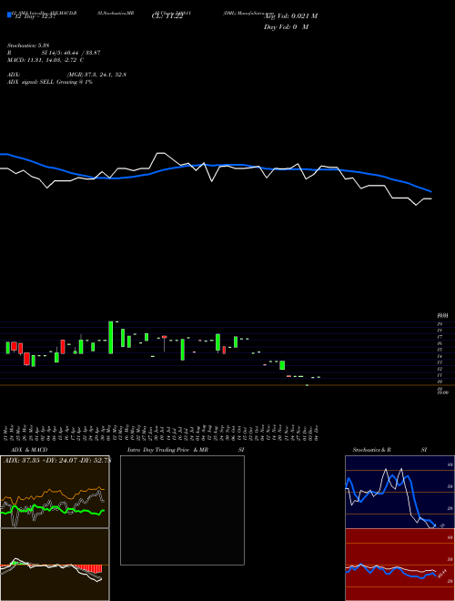
Task: Click the RSI 14/5 value line
Action: 54,53
